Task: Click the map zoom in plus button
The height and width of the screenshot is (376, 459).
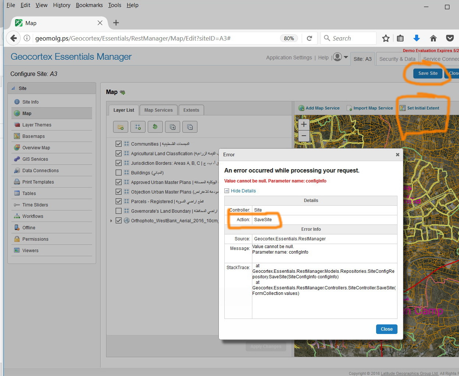Action: click(304, 124)
